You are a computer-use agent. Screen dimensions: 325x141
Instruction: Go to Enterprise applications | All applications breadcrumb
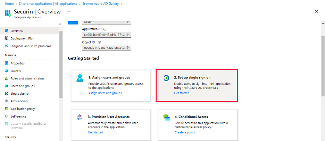(x=48, y=4)
